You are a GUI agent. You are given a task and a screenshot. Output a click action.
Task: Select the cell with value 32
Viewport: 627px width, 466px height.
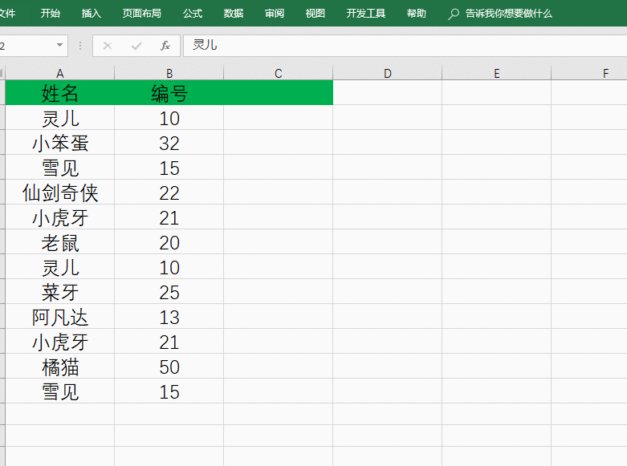point(169,143)
